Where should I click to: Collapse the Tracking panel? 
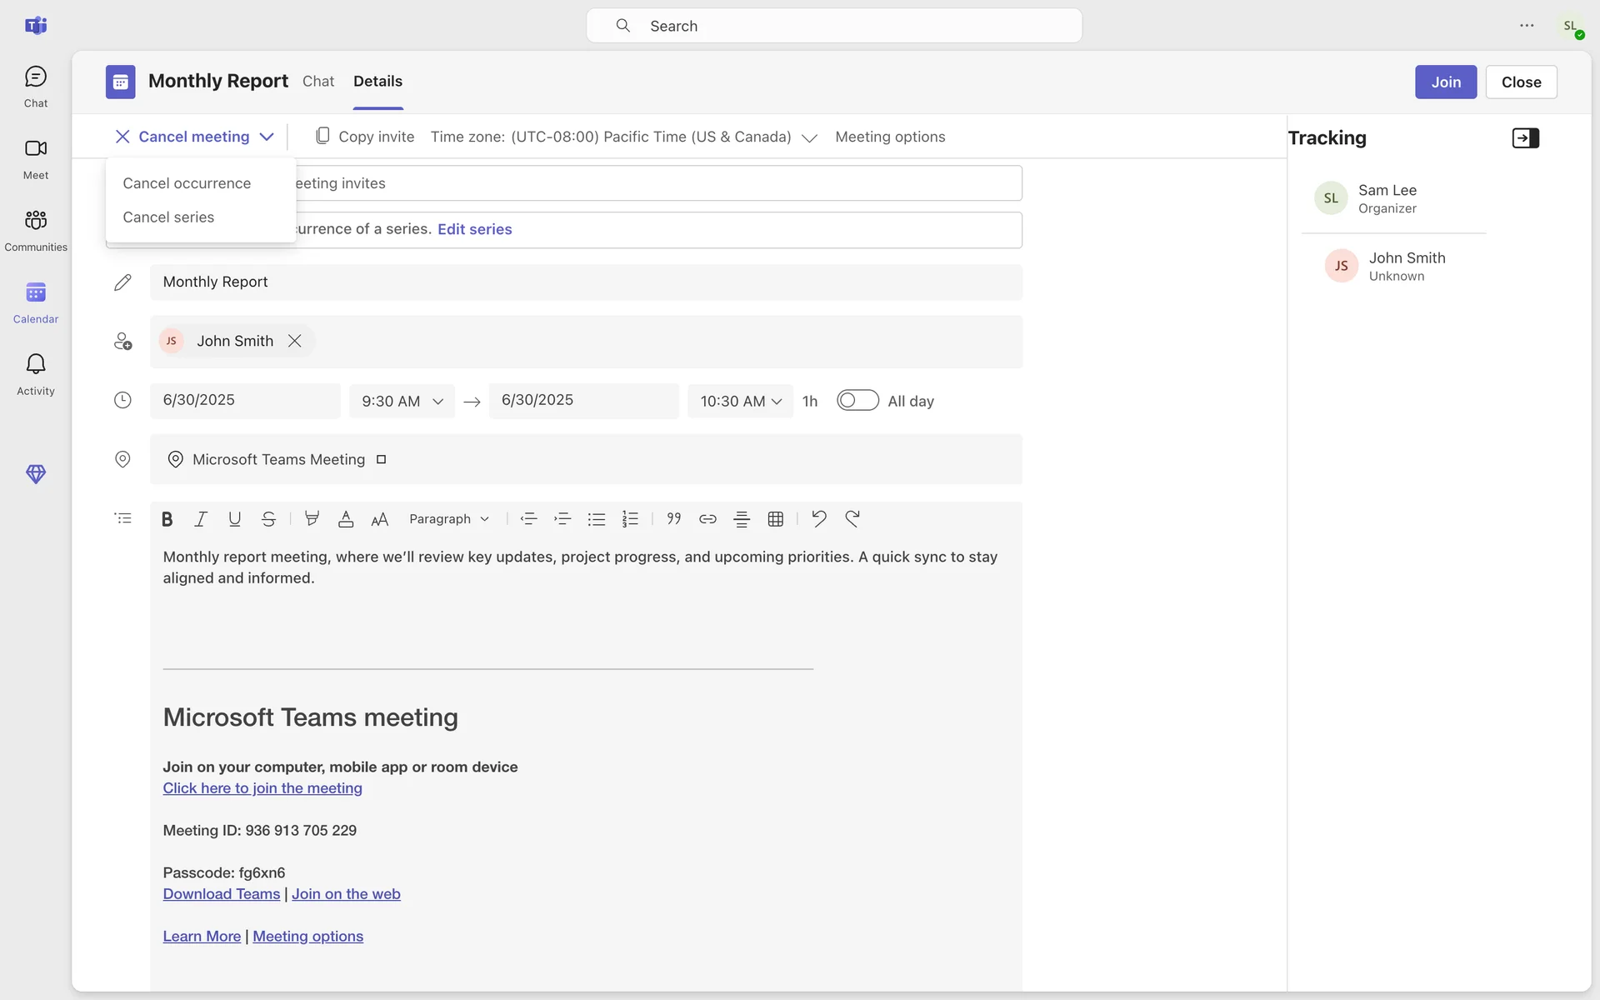1525,138
